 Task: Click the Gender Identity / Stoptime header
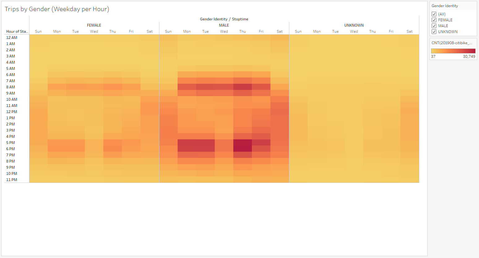pos(224,19)
